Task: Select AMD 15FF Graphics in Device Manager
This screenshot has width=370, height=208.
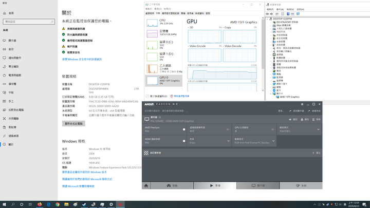Action: tap(289, 97)
